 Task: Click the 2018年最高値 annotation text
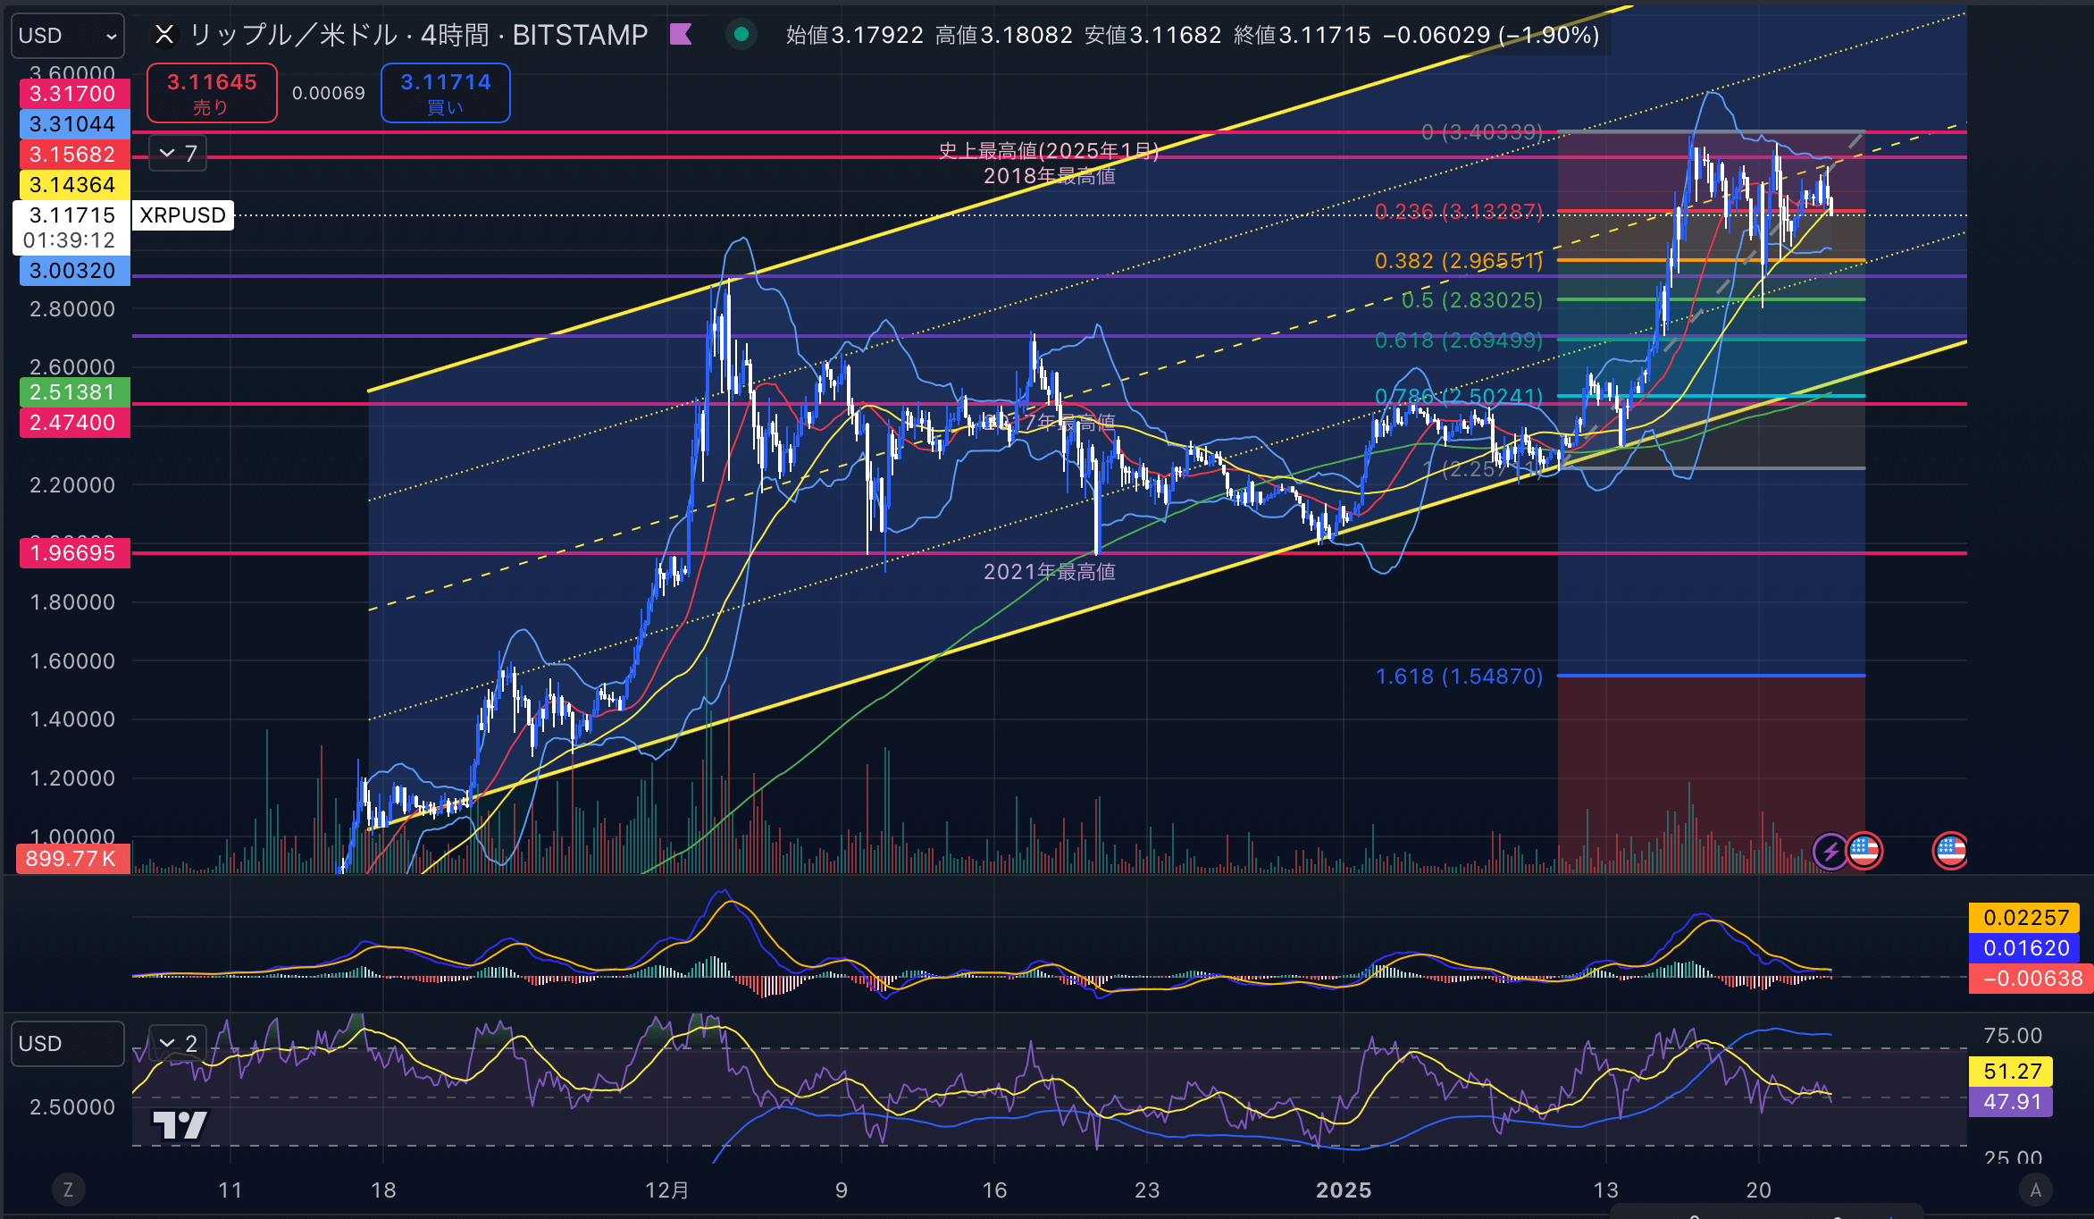(x=1050, y=176)
